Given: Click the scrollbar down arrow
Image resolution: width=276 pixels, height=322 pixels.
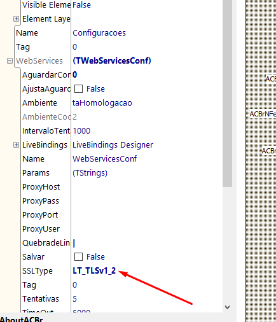Looking at the screenshot, I should (227, 307).
